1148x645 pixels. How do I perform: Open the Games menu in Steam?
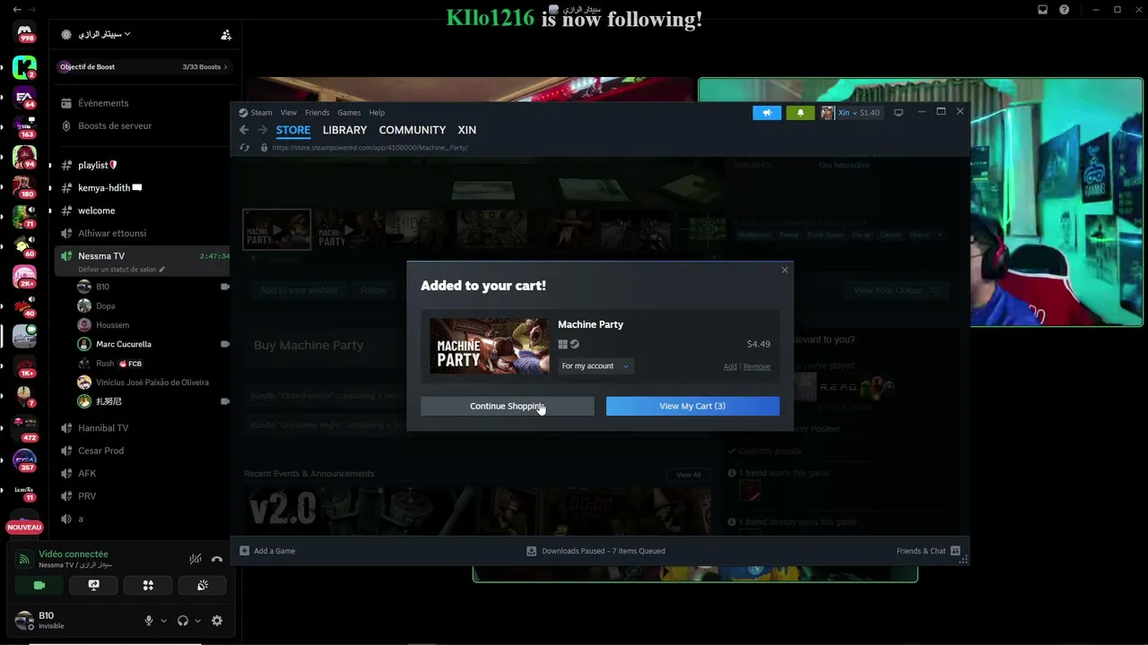click(349, 113)
